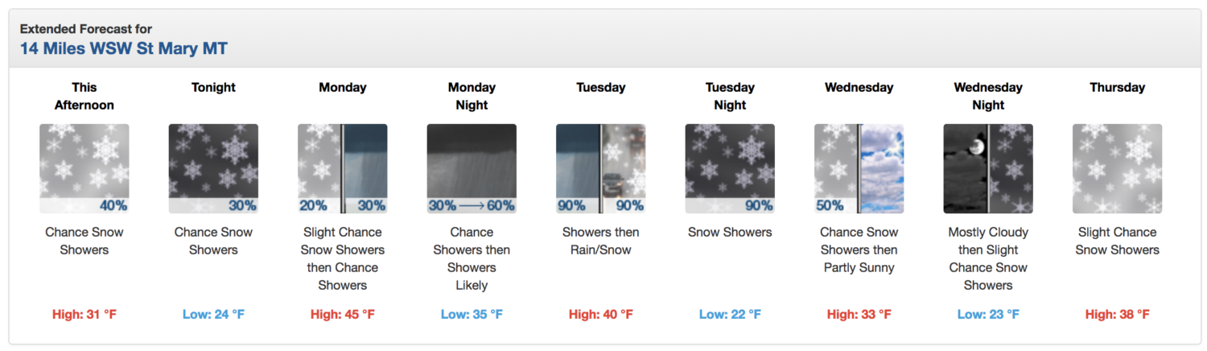Image resolution: width=1207 pixels, height=351 pixels.
Task: Click the Low: 22 °F for Tuesday Night
Action: (730, 314)
